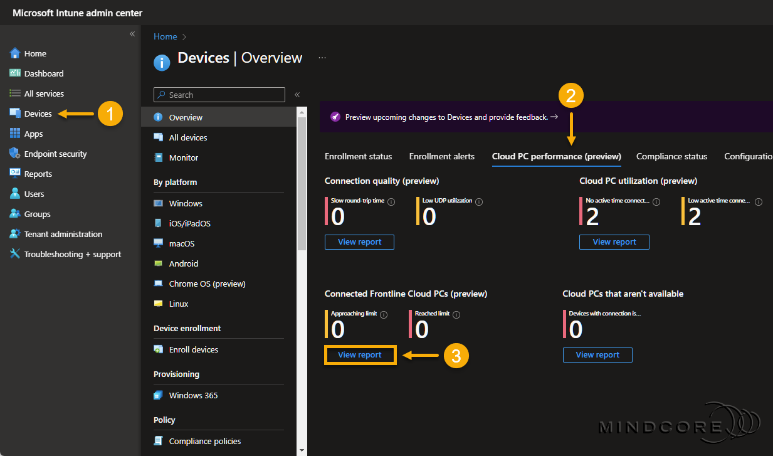Open the Compliance status tab

click(x=671, y=156)
